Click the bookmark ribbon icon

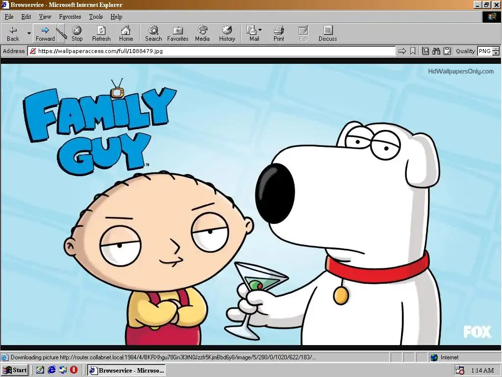pyautogui.click(x=413, y=51)
